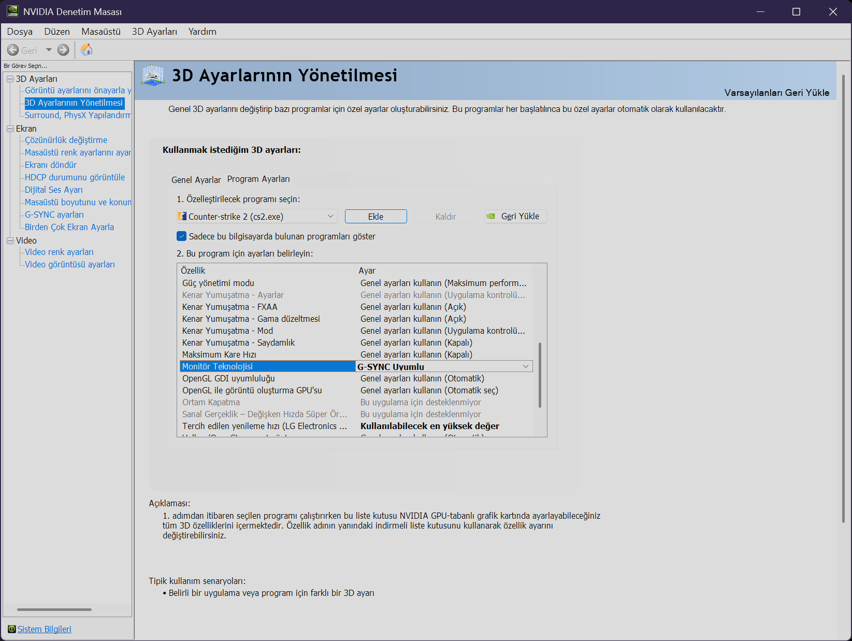Screen dimensions: 852x641
Task: Click the settings list vertical scrollbar
Action: pos(540,375)
